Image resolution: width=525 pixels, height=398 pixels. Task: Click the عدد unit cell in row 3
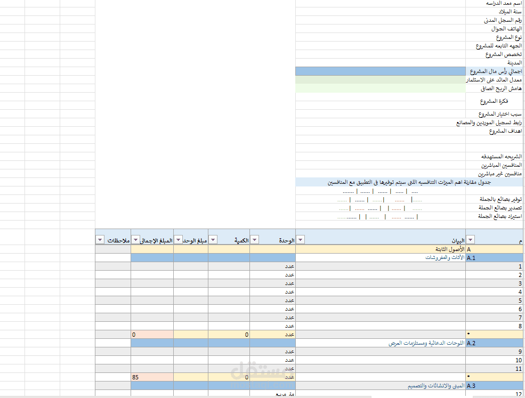(272, 283)
